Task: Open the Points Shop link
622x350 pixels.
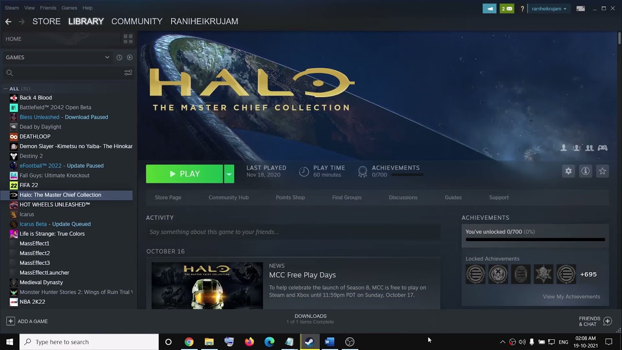Action: [x=291, y=197]
